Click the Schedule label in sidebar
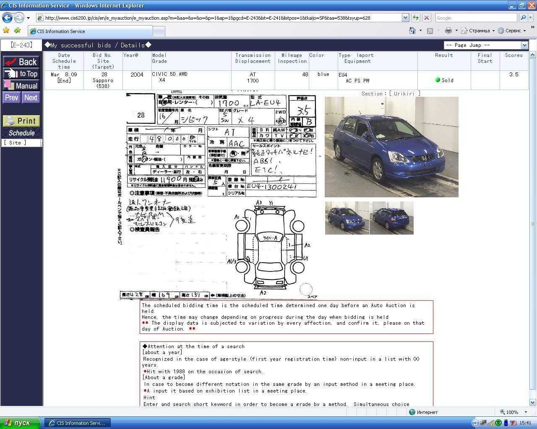 coord(21,133)
